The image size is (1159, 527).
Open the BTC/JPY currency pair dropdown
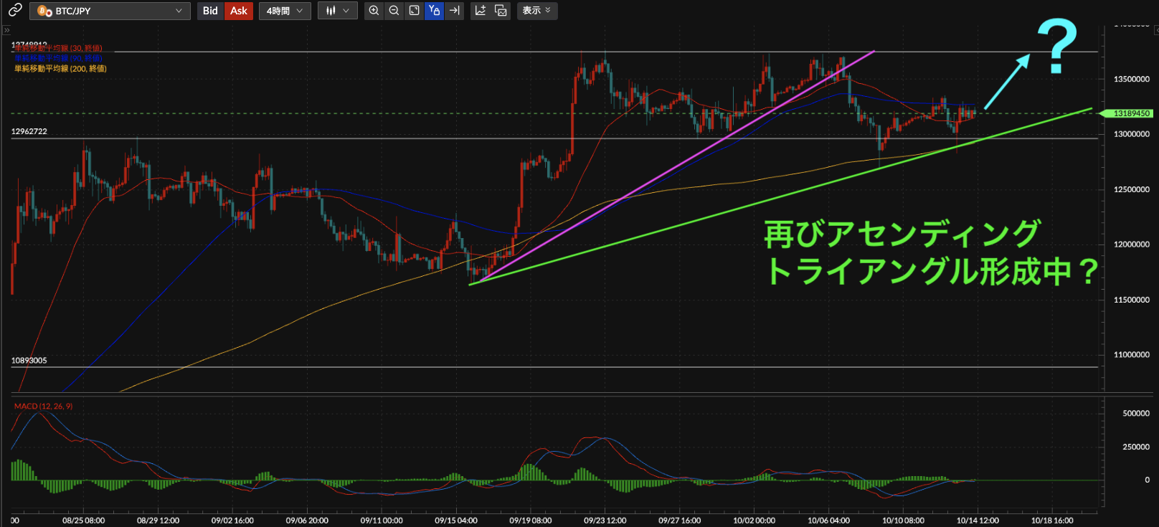coord(110,11)
